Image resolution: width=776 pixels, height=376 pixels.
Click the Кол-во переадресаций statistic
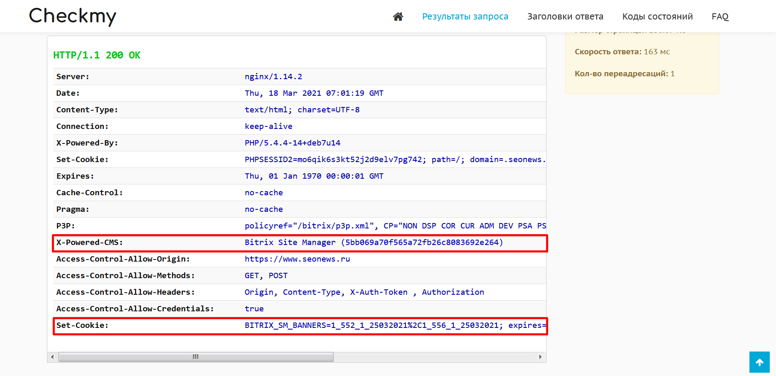point(624,74)
